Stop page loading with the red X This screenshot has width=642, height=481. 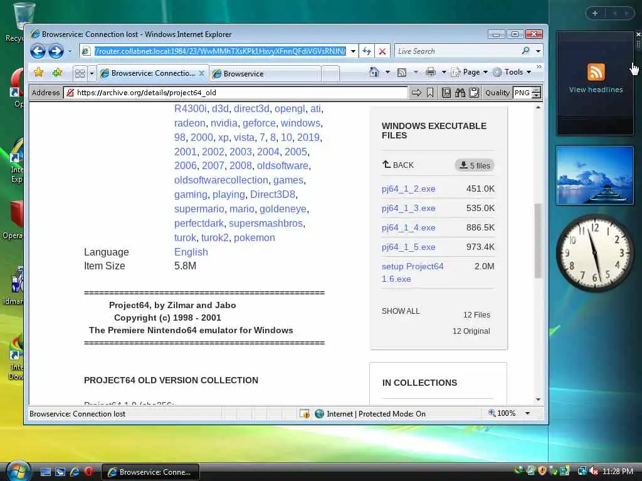pyautogui.click(x=382, y=51)
